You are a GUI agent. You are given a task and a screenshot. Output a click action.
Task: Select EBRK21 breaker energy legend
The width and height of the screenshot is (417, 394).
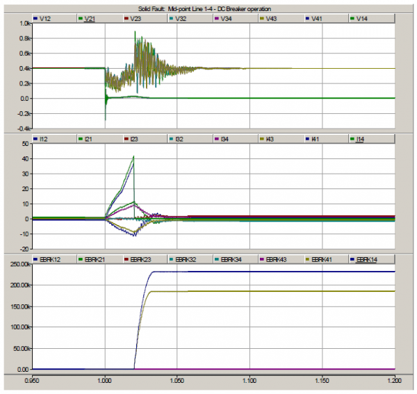99,259
